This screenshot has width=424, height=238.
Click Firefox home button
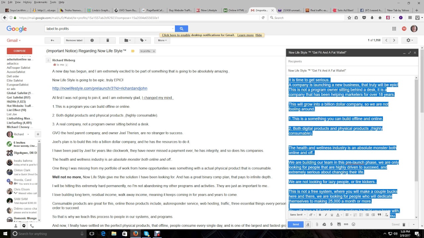[380, 18]
